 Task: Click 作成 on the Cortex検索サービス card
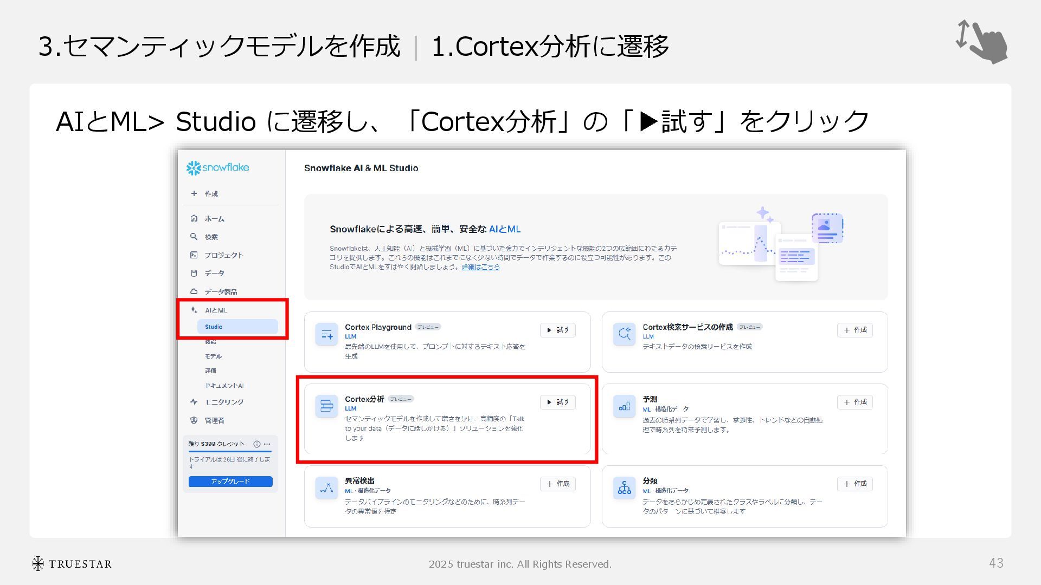click(855, 330)
